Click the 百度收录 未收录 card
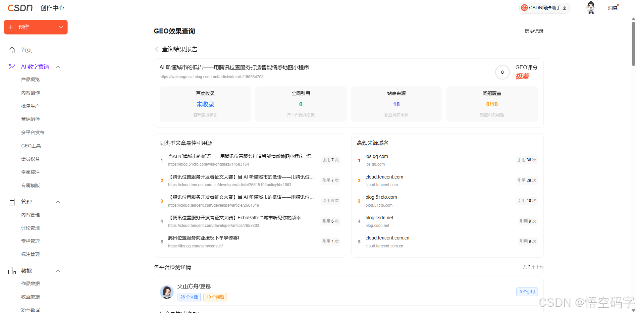Image resolution: width=636 pixels, height=313 pixels. click(205, 104)
